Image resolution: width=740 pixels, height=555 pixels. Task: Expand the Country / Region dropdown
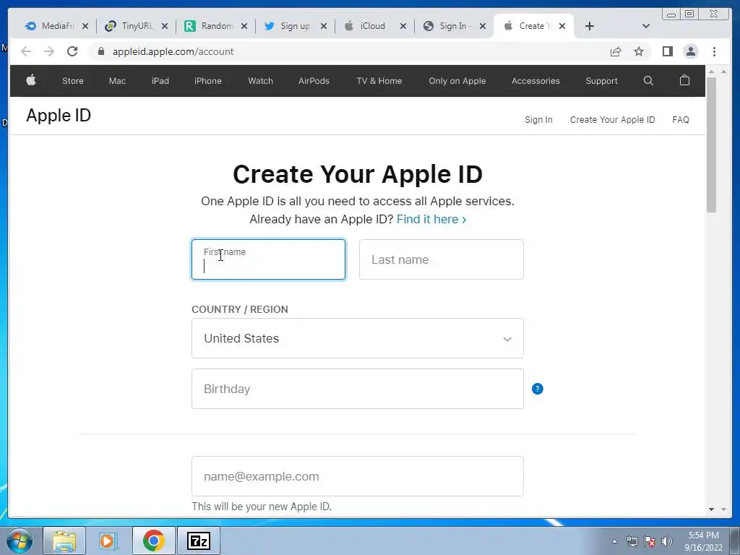tap(357, 338)
